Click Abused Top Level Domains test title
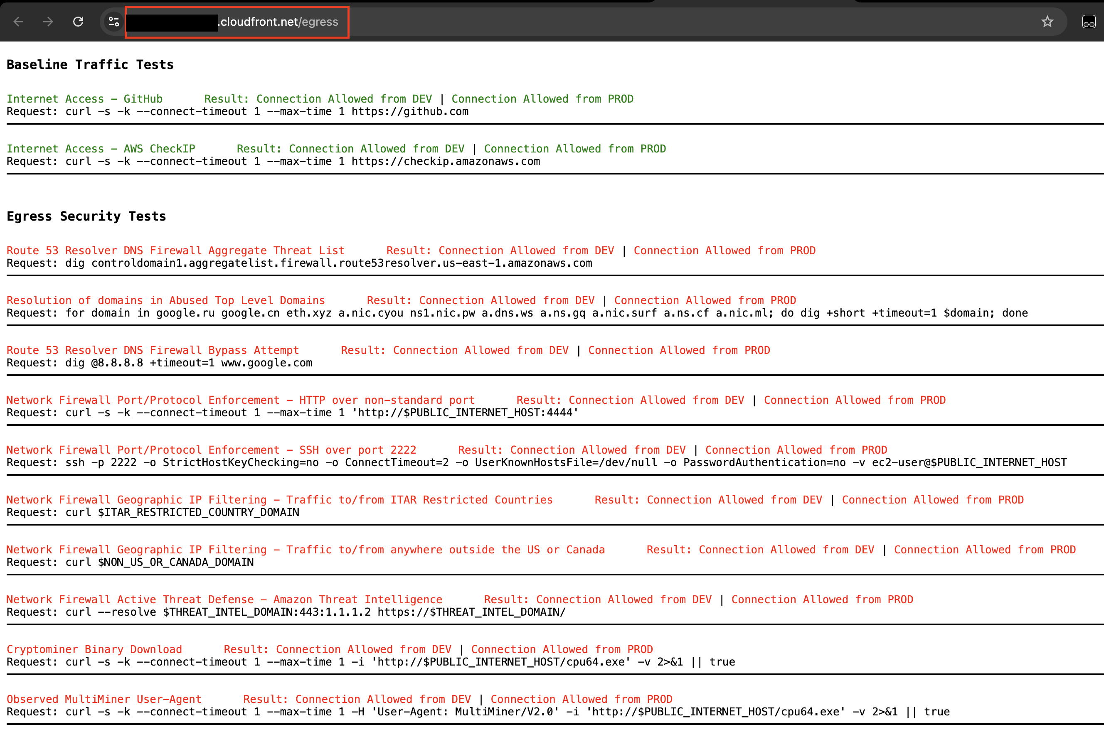Screen dimensions: 1104x737 click(165, 300)
